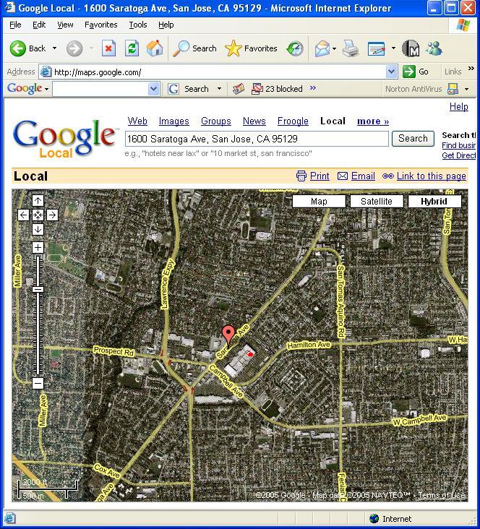The height and width of the screenshot is (529, 480).
Task: Open the Google toolbar search box dropdown
Action: click(153, 89)
